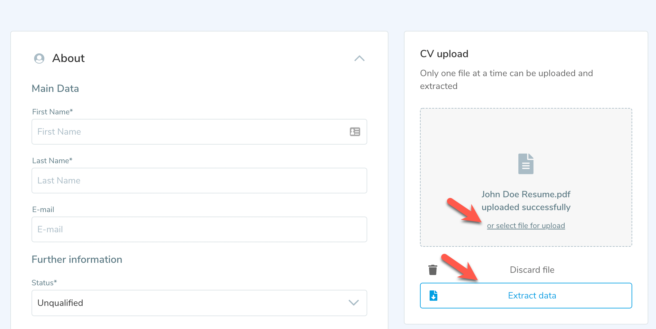Click "or select file for upload" link
This screenshot has width=656, height=329.
pos(526,226)
